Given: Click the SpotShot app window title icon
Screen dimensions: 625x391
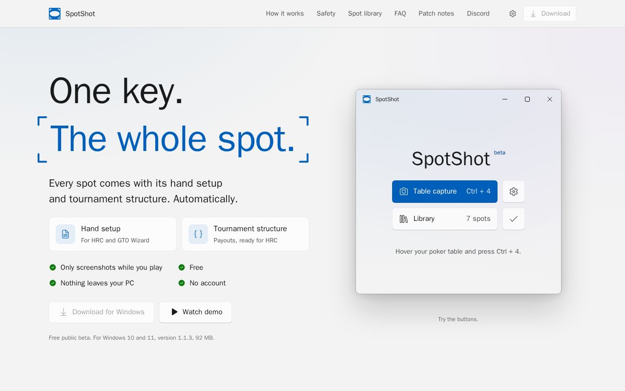Looking at the screenshot, I should point(367,99).
